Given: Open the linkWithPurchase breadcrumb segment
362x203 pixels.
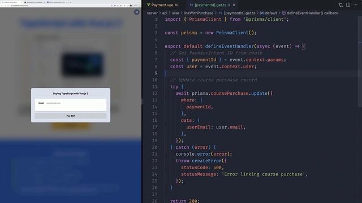Looking at the screenshot, I should coord(199,13).
